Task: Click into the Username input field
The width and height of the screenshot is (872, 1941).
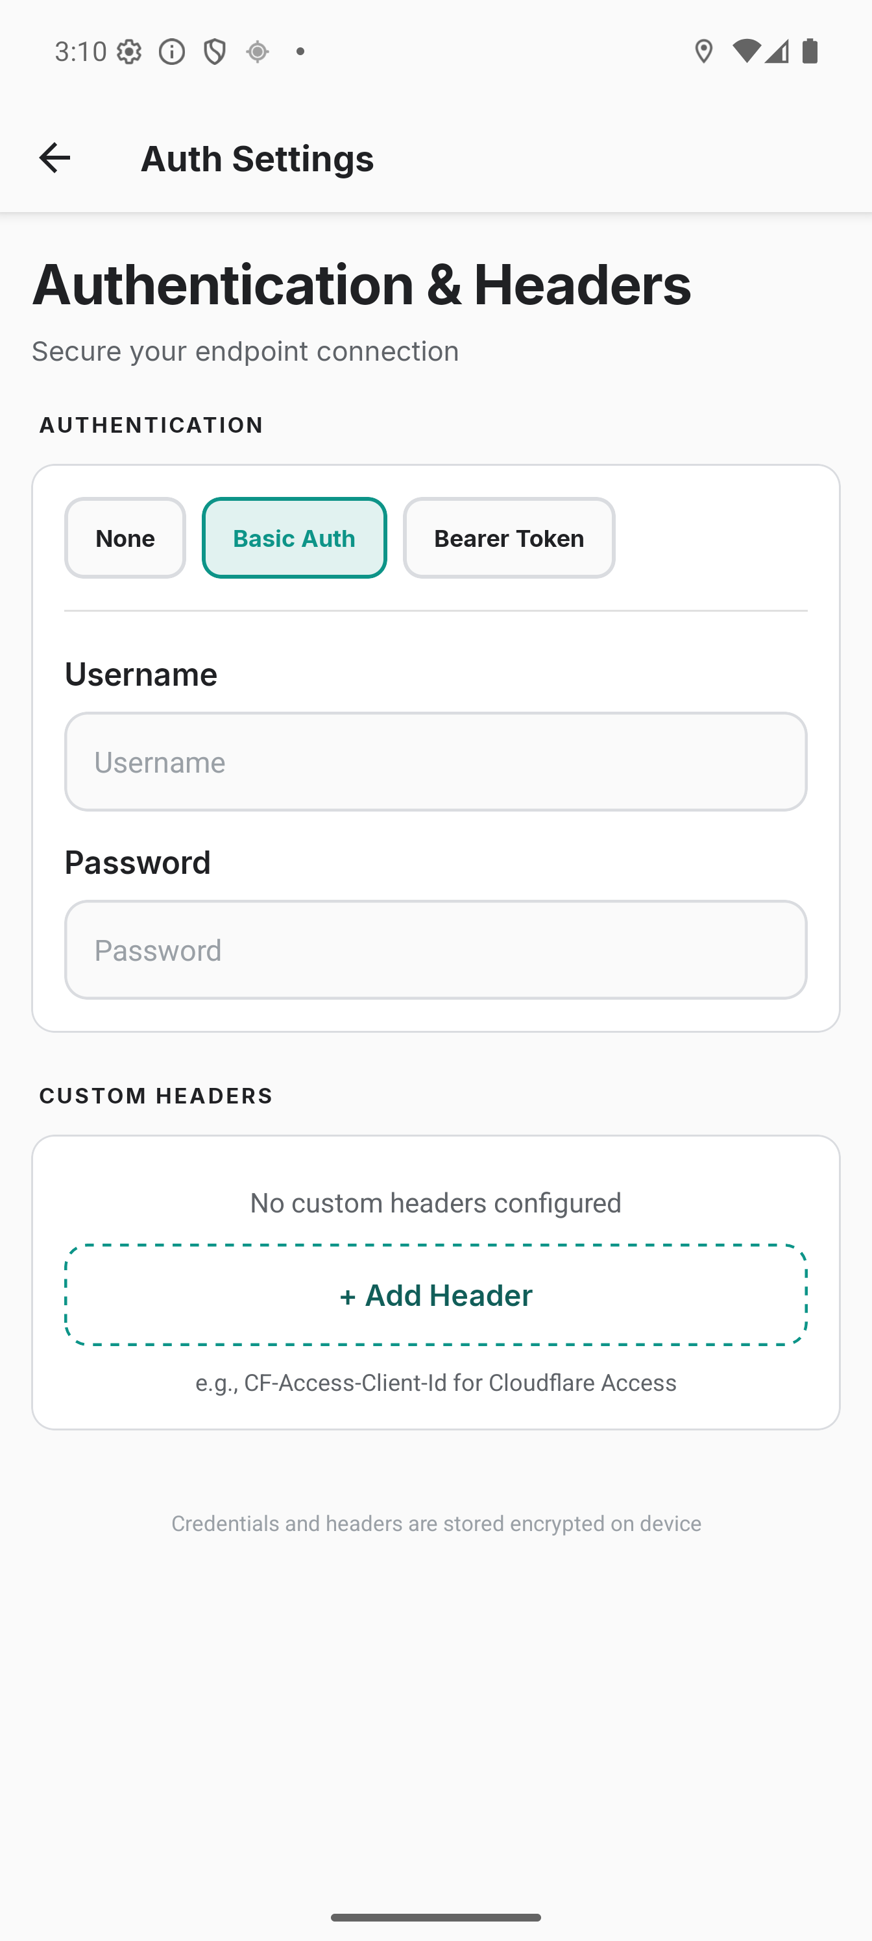Action: point(435,761)
